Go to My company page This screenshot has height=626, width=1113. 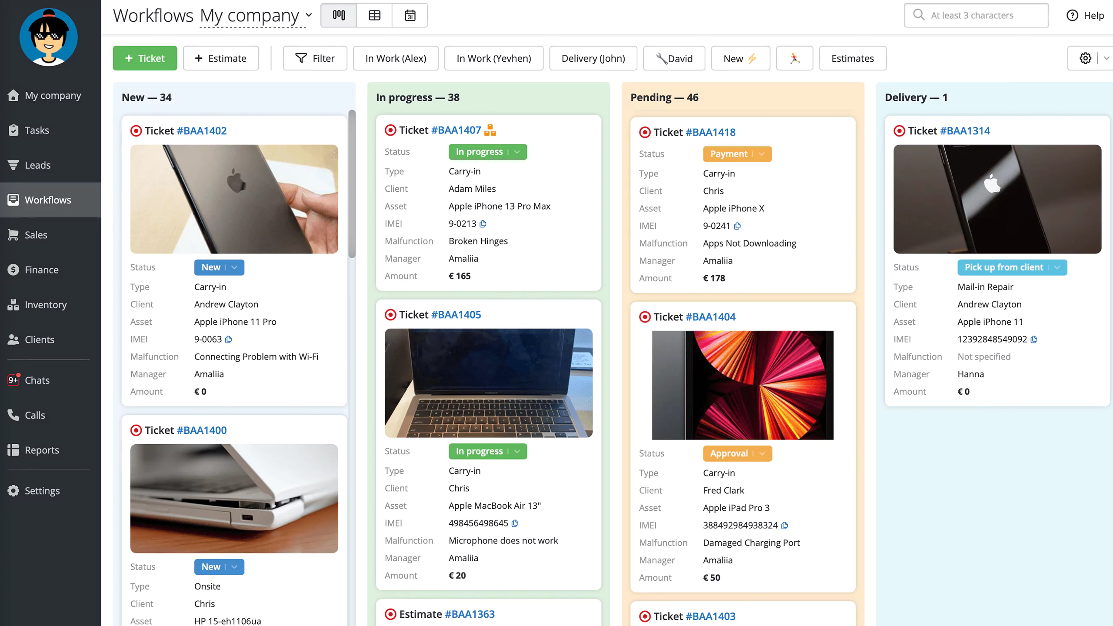(50, 95)
